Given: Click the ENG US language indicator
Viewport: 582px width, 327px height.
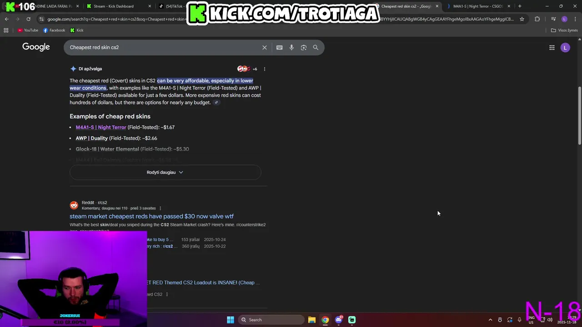Looking at the screenshot, I should click(x=531, y=320).
